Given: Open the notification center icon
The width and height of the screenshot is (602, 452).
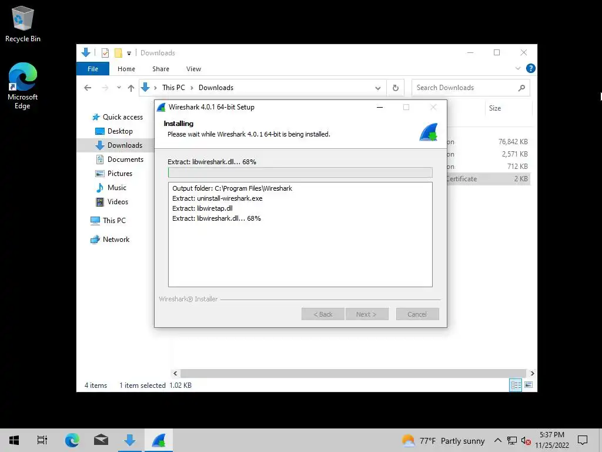Looking at the screenshot, I should pos(583,440).
